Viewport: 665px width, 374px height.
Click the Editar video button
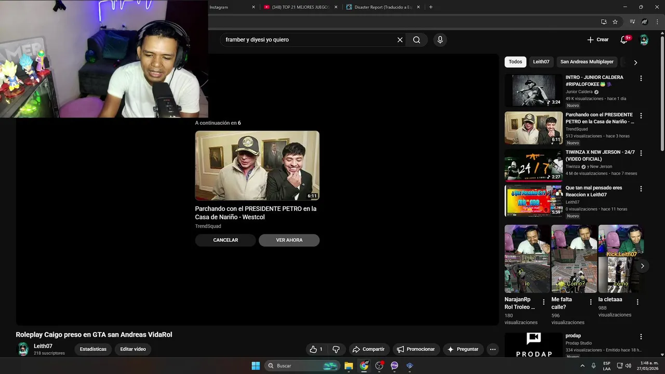(133, 349)
